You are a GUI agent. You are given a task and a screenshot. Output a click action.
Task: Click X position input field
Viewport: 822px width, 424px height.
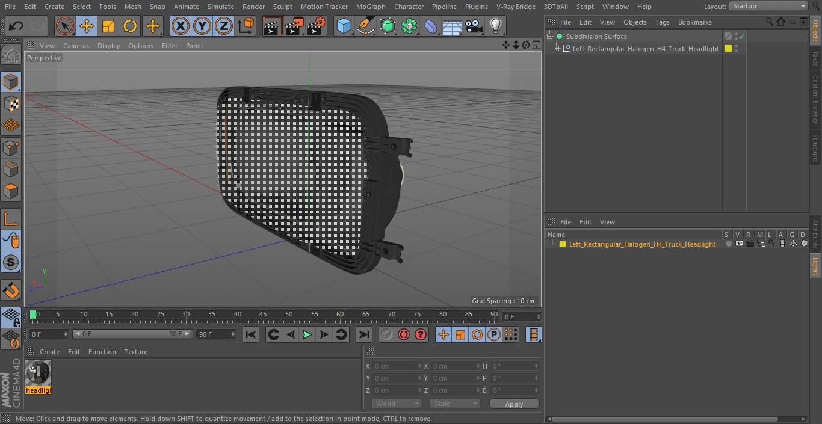click(397, 366)
